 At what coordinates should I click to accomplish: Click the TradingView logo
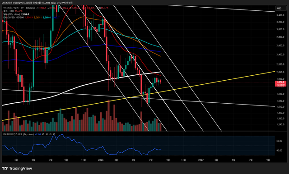tap(17, 168)
